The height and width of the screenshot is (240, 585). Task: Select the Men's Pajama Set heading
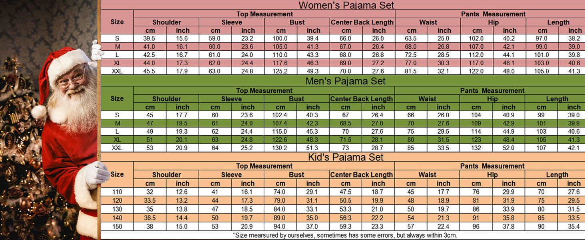[345, 81]
